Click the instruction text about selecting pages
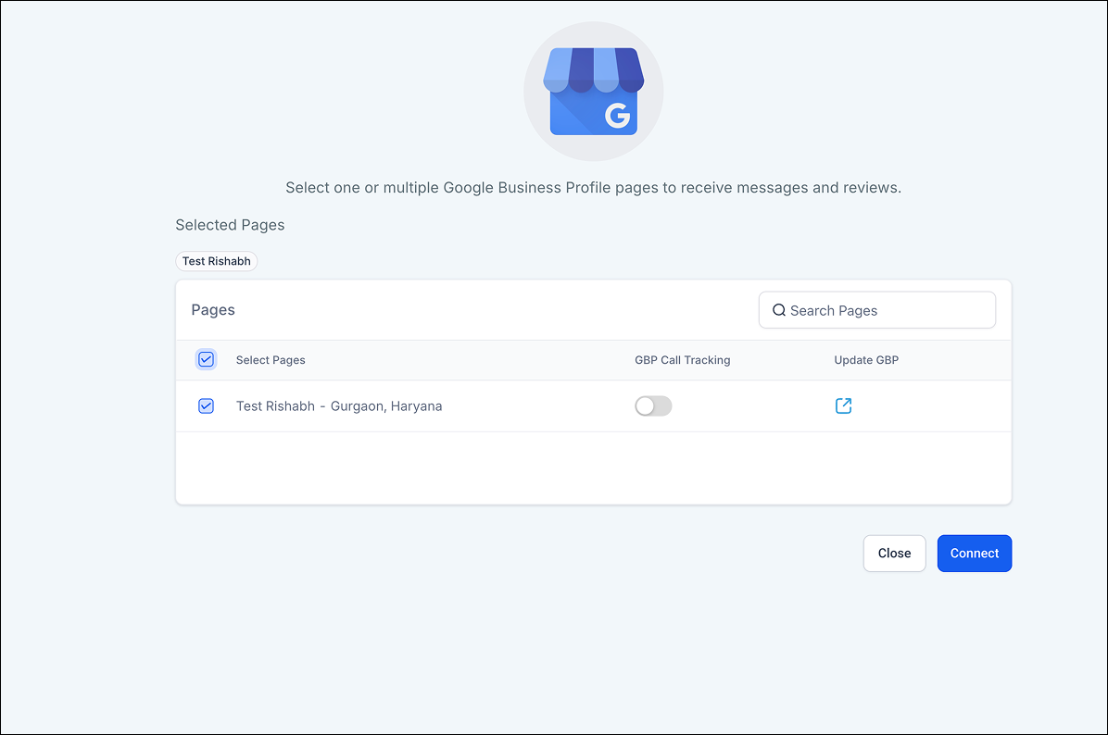The image size is (1108, 735). (x=593, y=188)
